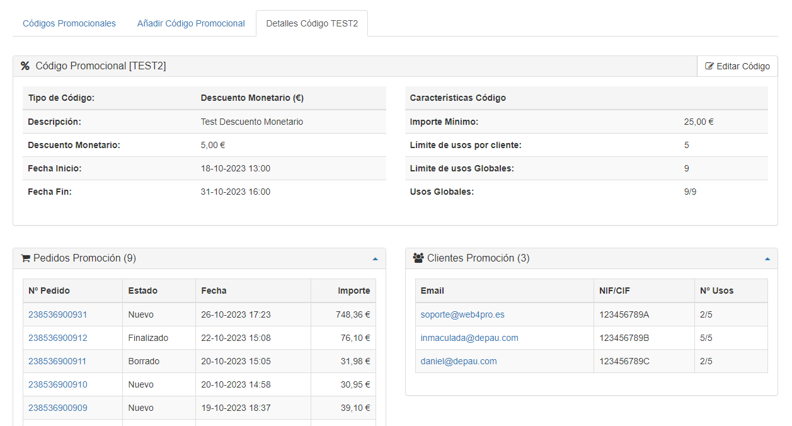Open order 238536900910
The height and width of the screenshot is (426, 792).
point(58,384)
